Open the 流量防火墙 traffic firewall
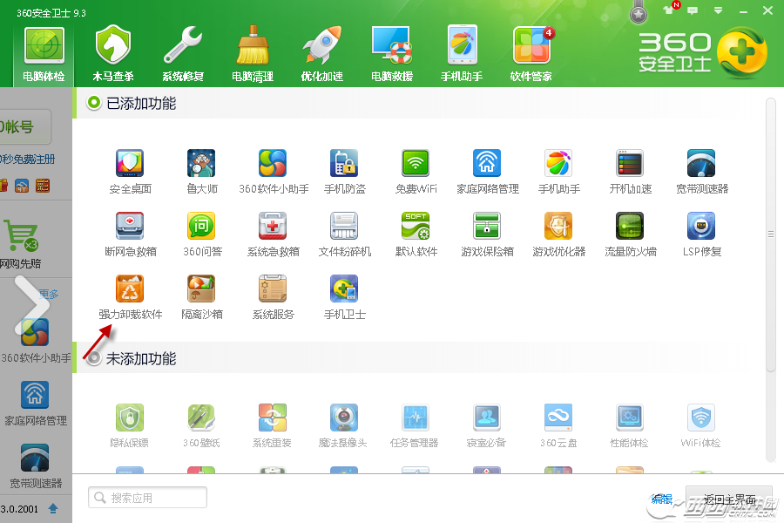 click(629, 227)
